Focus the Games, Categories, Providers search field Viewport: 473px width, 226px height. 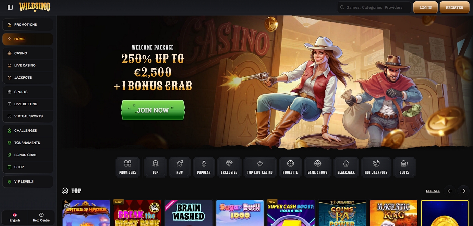click(x=374, y=7)
